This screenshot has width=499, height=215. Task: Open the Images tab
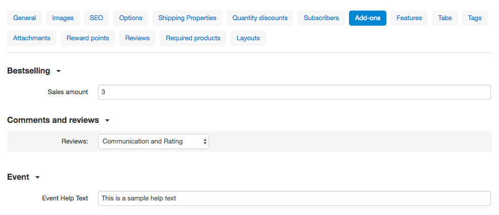63,18
